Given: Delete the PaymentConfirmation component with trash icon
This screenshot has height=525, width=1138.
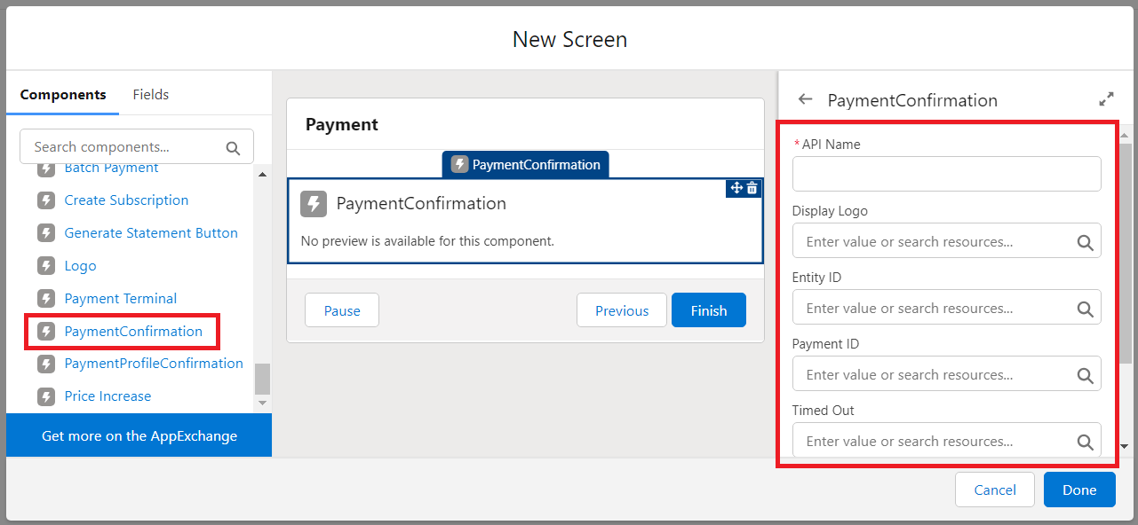Looking at the screenshot, I should 752,188.
